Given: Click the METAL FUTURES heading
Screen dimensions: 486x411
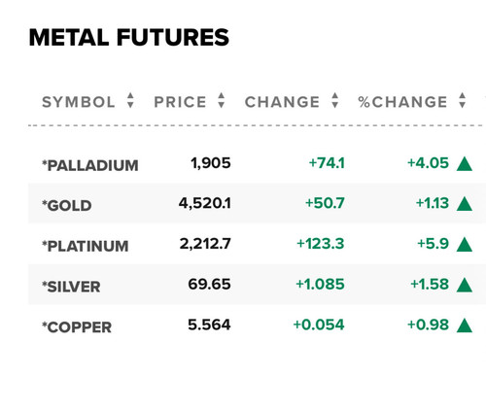Looking at the screenshot, I should [x=129, y=37].
